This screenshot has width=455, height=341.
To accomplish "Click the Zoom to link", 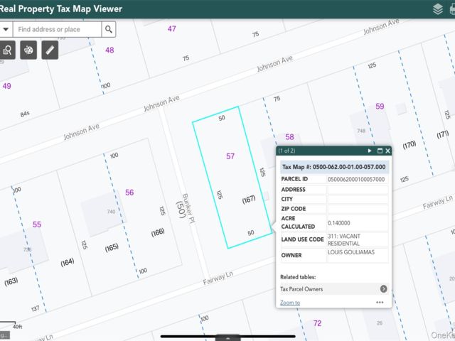I will pyautogui.click(x=290, y=303).
